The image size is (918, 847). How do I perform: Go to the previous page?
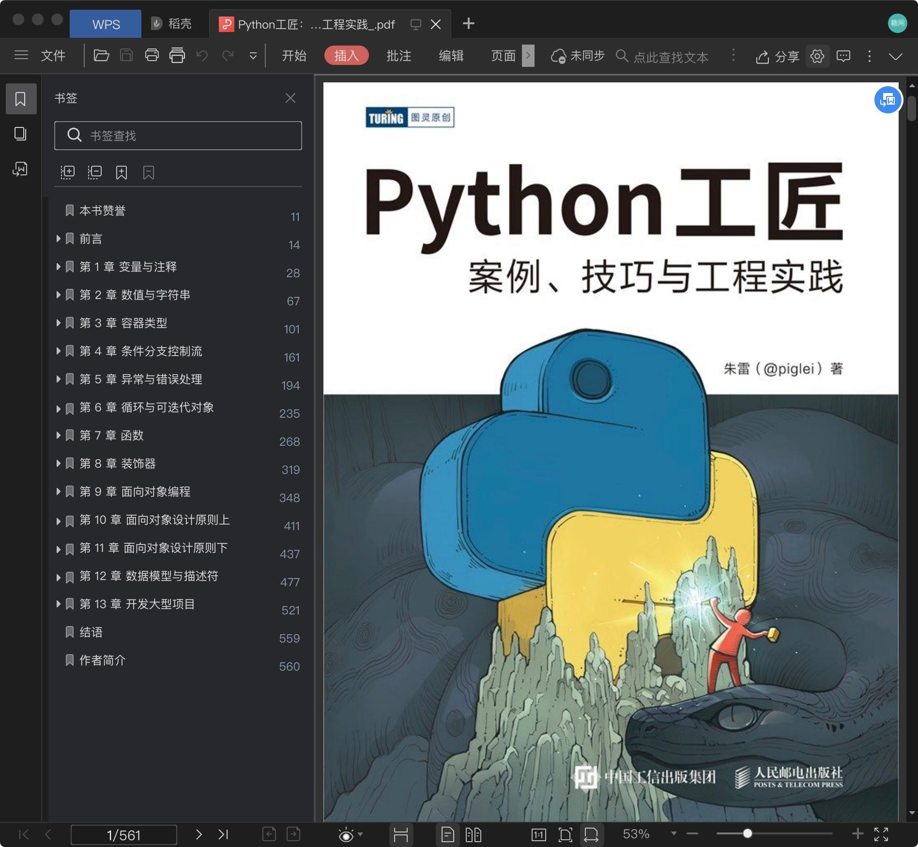click(47, 834)
